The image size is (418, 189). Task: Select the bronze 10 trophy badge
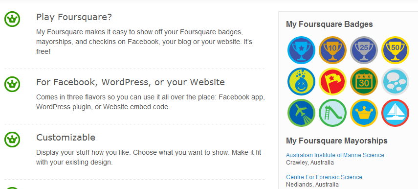[333, 50]
